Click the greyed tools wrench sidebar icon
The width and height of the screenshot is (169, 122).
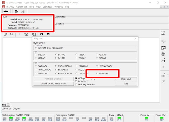click(x=163, y=81)
